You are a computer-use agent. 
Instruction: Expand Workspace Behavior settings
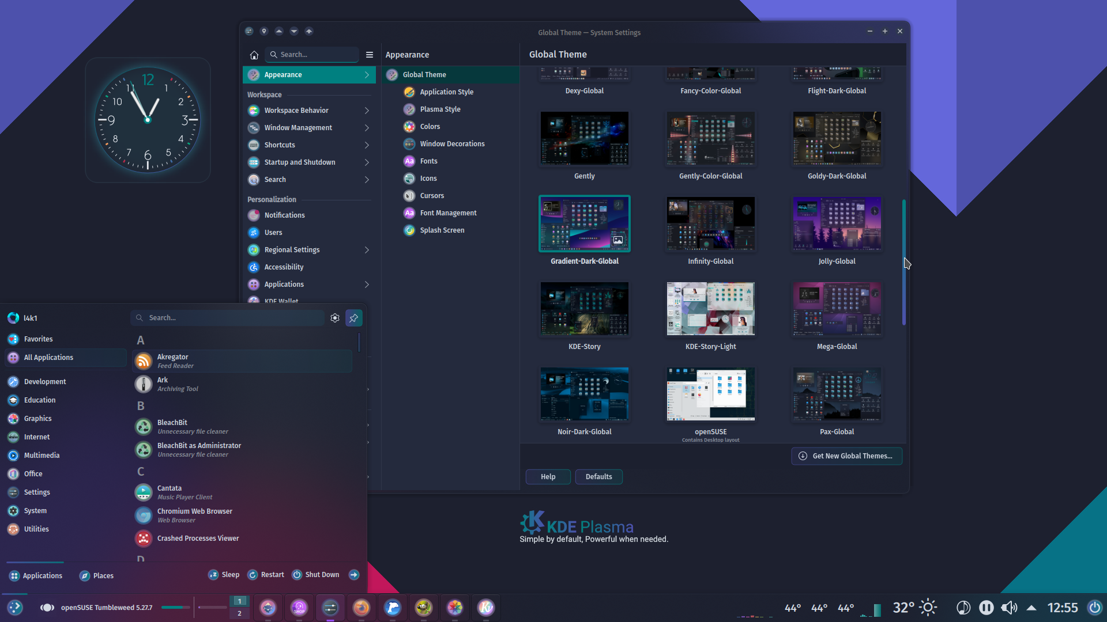[367, 111]
